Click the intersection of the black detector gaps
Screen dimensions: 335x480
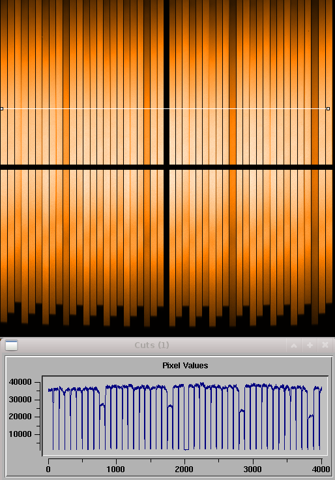166,167
